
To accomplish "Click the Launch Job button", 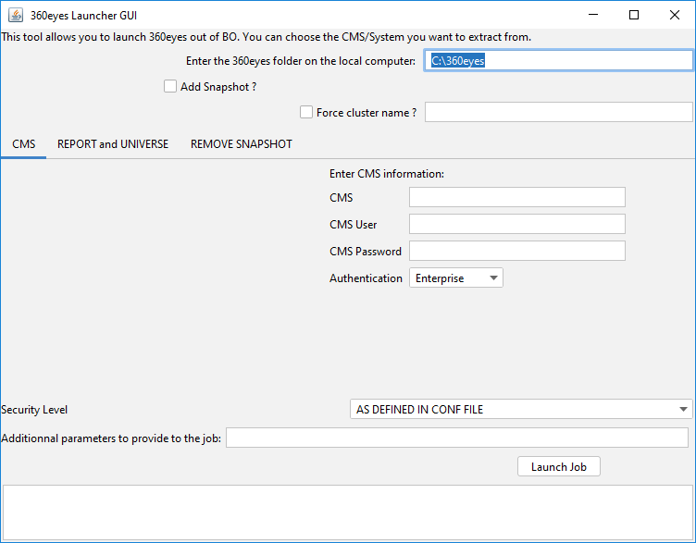I will [559, 467].
